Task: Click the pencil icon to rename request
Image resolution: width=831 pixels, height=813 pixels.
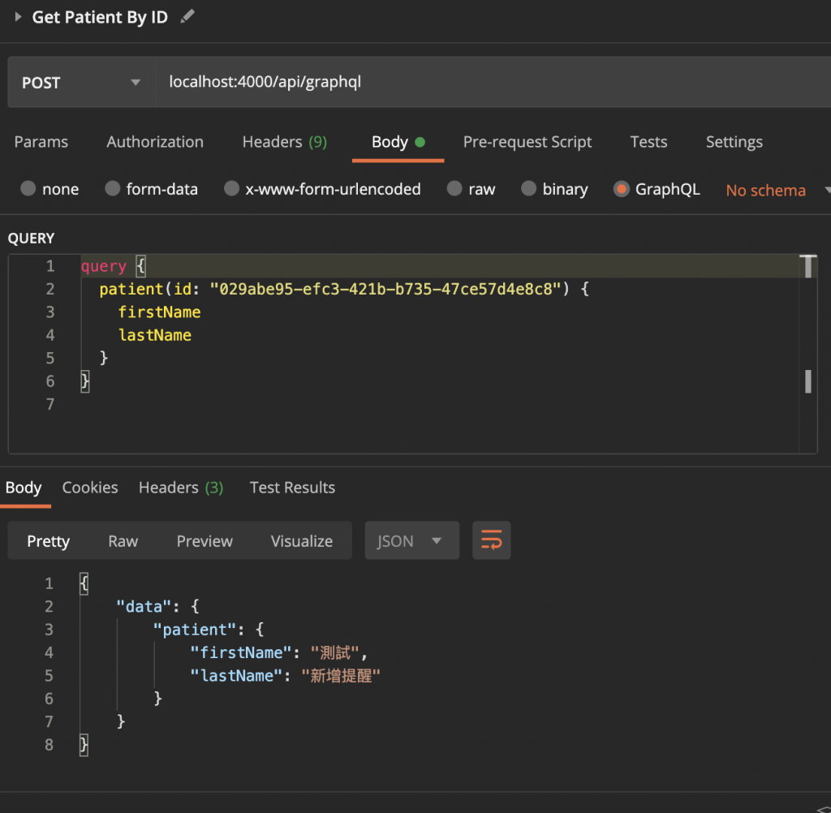Action: click(187, 16)
